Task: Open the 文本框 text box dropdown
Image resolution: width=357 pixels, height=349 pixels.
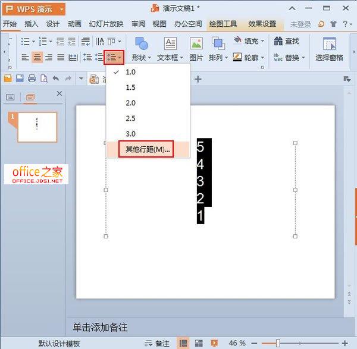Action: pyautogui.click(x=170, y=49)
